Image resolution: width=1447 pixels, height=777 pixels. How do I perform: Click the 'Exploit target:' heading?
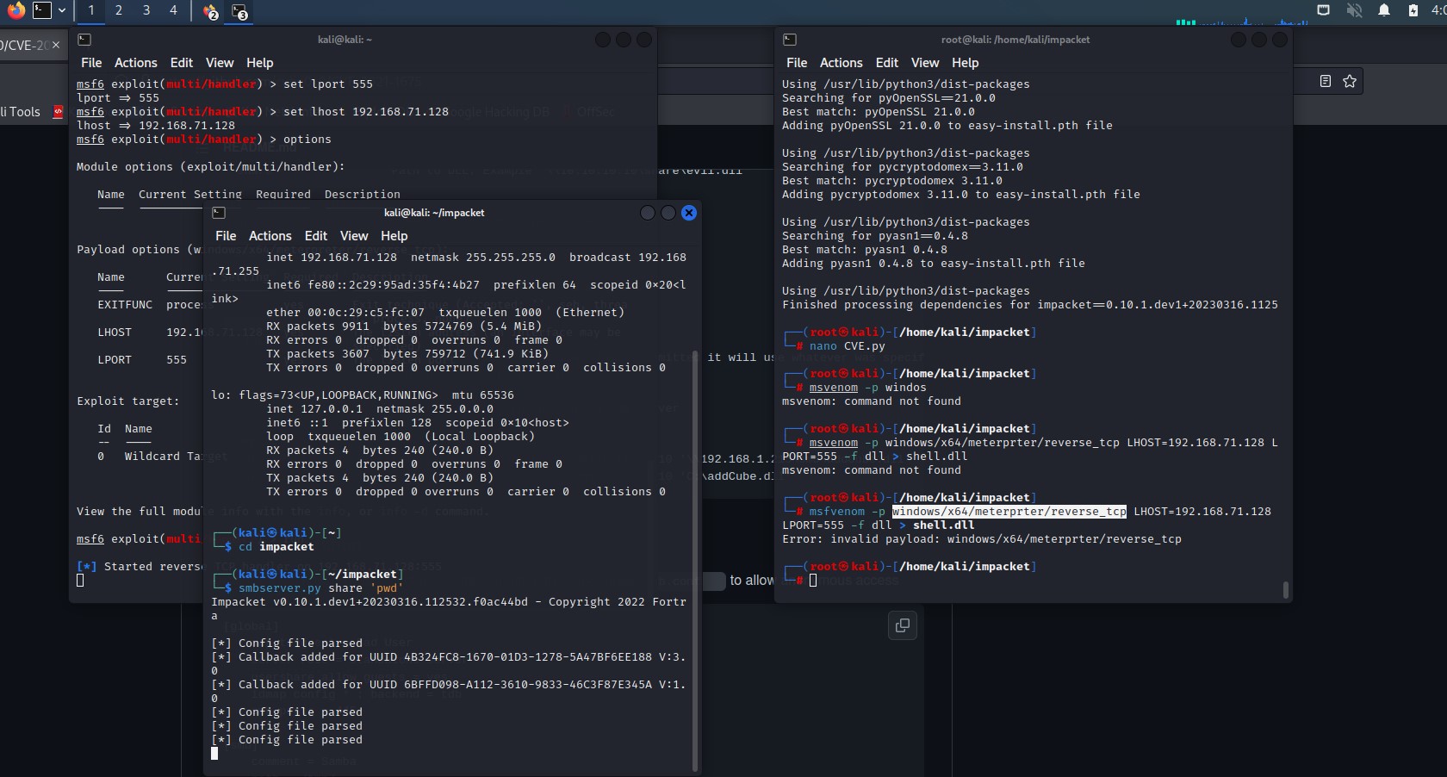(128, 401)
